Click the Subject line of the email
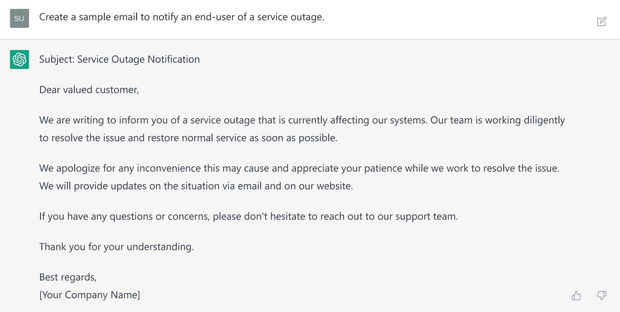The image size is (620, 312). click(x=119, y=59)
